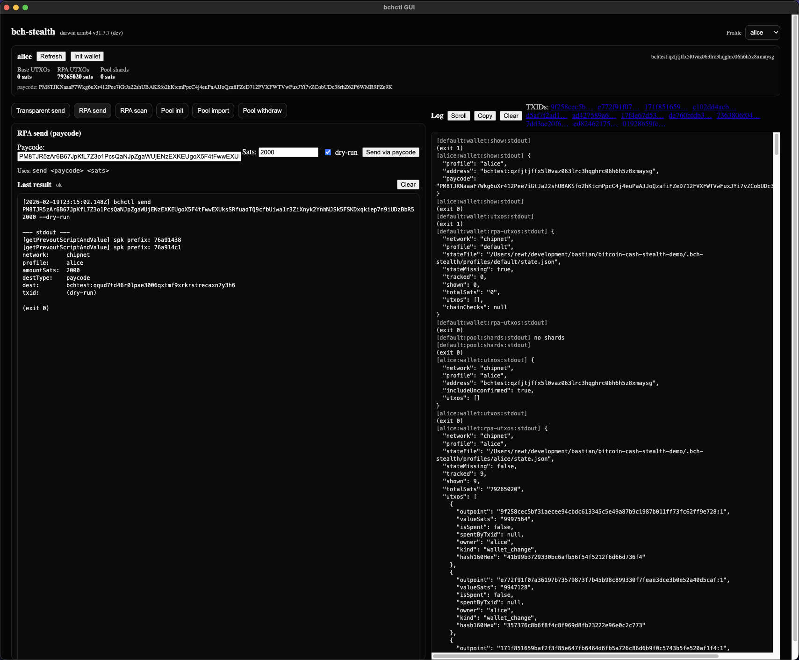Follow the d5af7f2ad1 transaction link
799x660 pixels.
(x=546, y=116)
